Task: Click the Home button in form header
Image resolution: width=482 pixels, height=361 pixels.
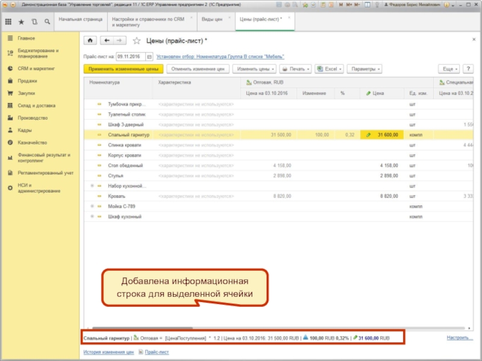Action: point(90,41)
